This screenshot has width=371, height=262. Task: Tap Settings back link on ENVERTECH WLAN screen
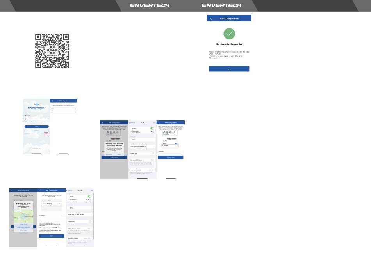[x=70, y=191]
